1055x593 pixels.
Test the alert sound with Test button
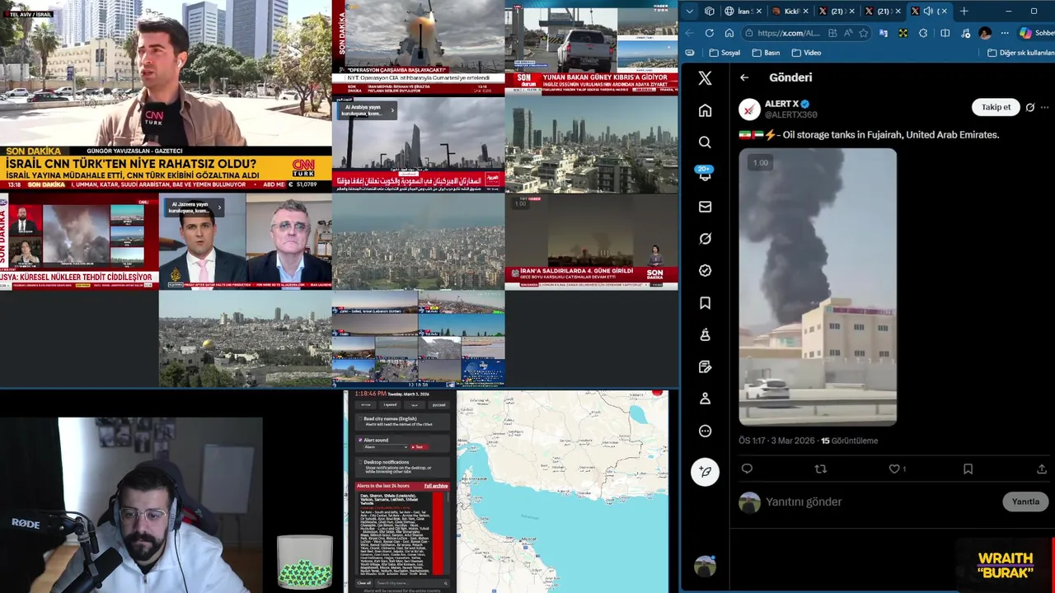pos(420,447)
